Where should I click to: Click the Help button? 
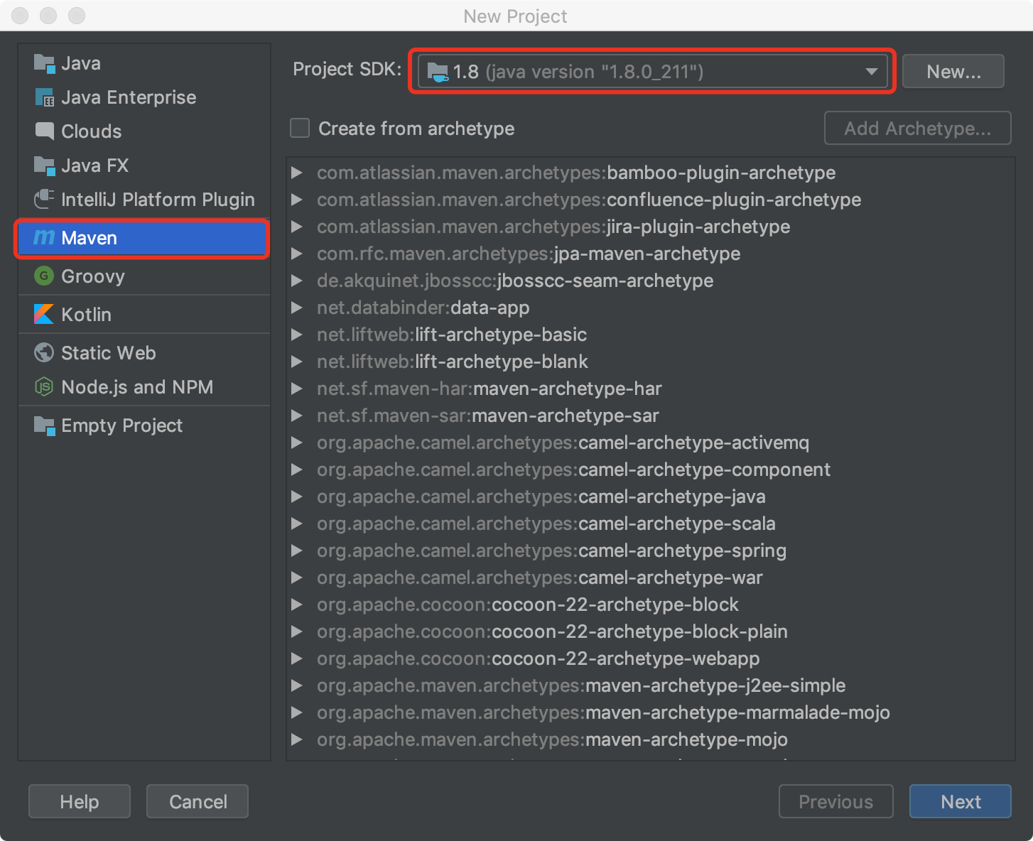click(x=80, y=802)
